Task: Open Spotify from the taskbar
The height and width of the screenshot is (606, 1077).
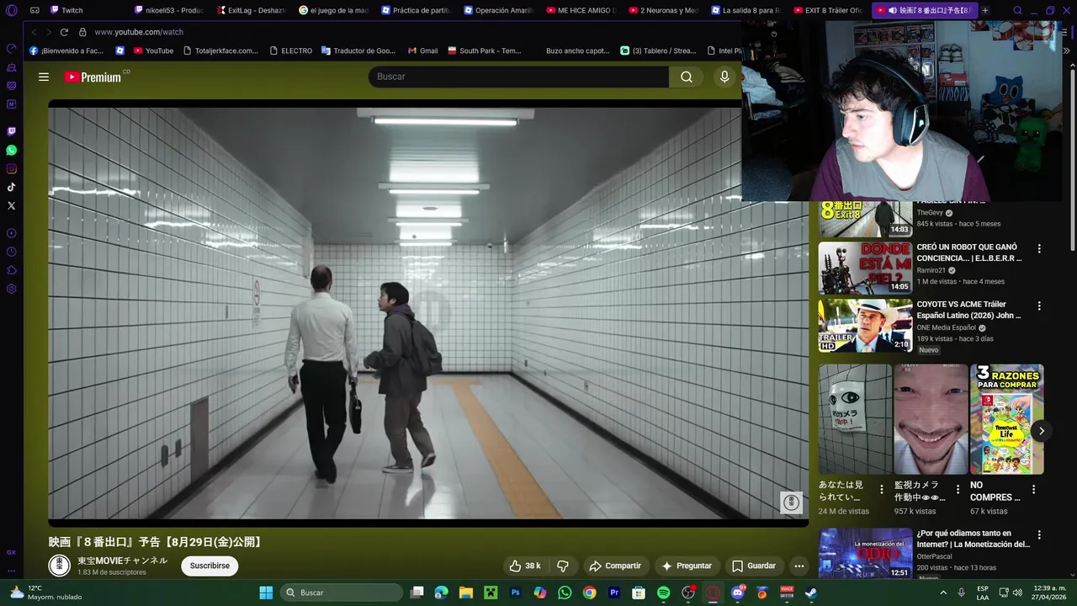Action: point(663,593)
